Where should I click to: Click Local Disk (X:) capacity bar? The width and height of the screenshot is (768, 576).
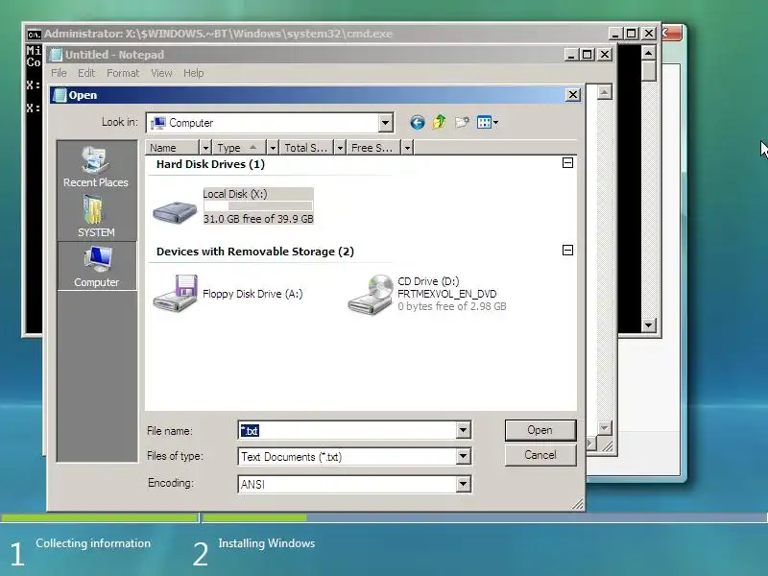258,205
